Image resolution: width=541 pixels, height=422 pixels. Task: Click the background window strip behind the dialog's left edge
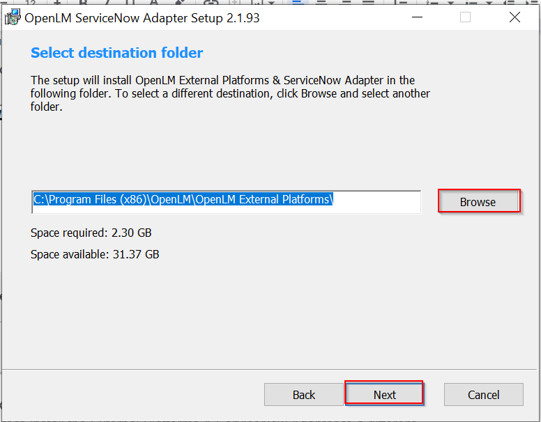tap(1, 209)
